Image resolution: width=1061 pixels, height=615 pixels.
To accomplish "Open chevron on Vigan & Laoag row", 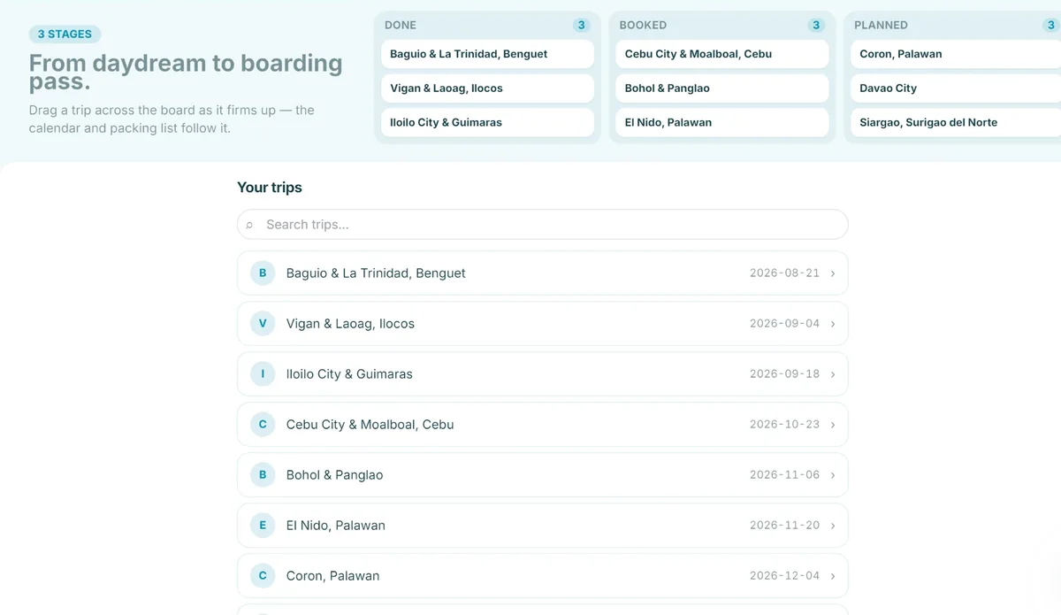I will (x=833, y=324).
